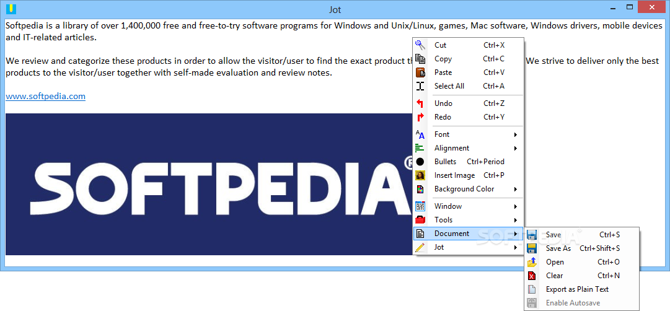Select Export as Plain Text
The width and height of the screenshot is (670, 311).
click(x=582, y=289)
